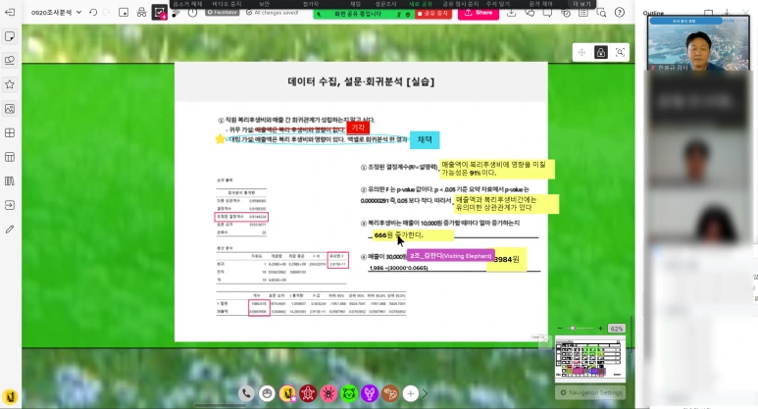Click the yellow facilitator avatar in bottom bar
Image resolution: width=758 pixels, height=409 pixels.
pyautogui.click(x=287, y=393)
